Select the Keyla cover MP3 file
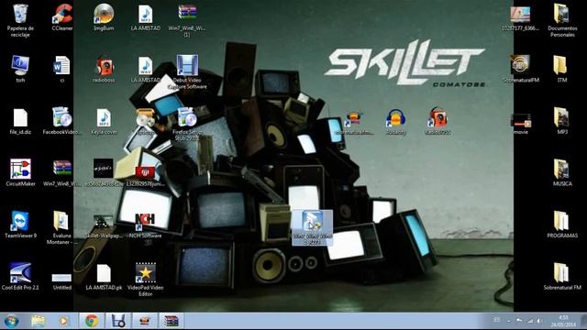 [x=104, y=121]
